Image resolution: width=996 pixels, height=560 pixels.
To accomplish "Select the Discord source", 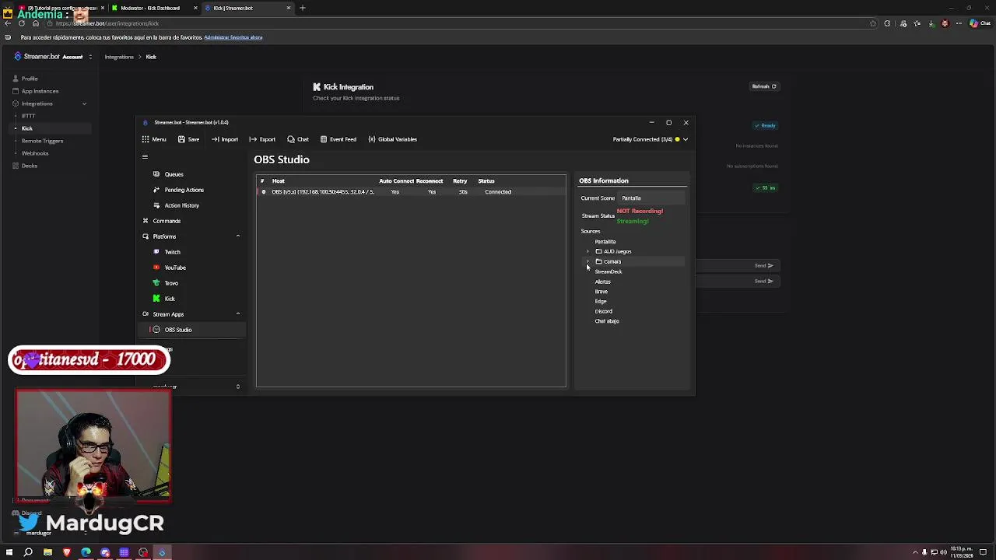I will click(604, 311).
